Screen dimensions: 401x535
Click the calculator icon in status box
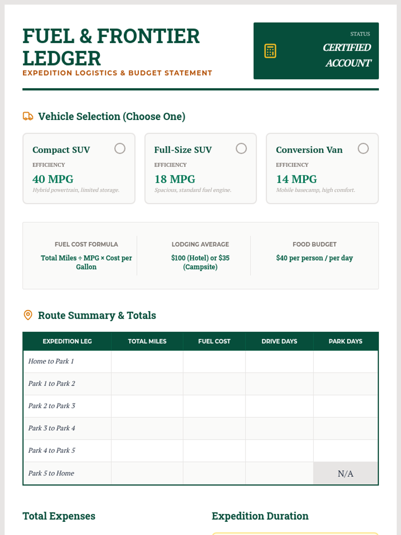[x=270, y=51]
